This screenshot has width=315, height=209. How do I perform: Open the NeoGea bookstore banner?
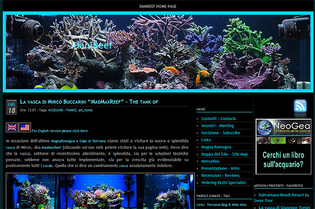(x=283, y=147)
